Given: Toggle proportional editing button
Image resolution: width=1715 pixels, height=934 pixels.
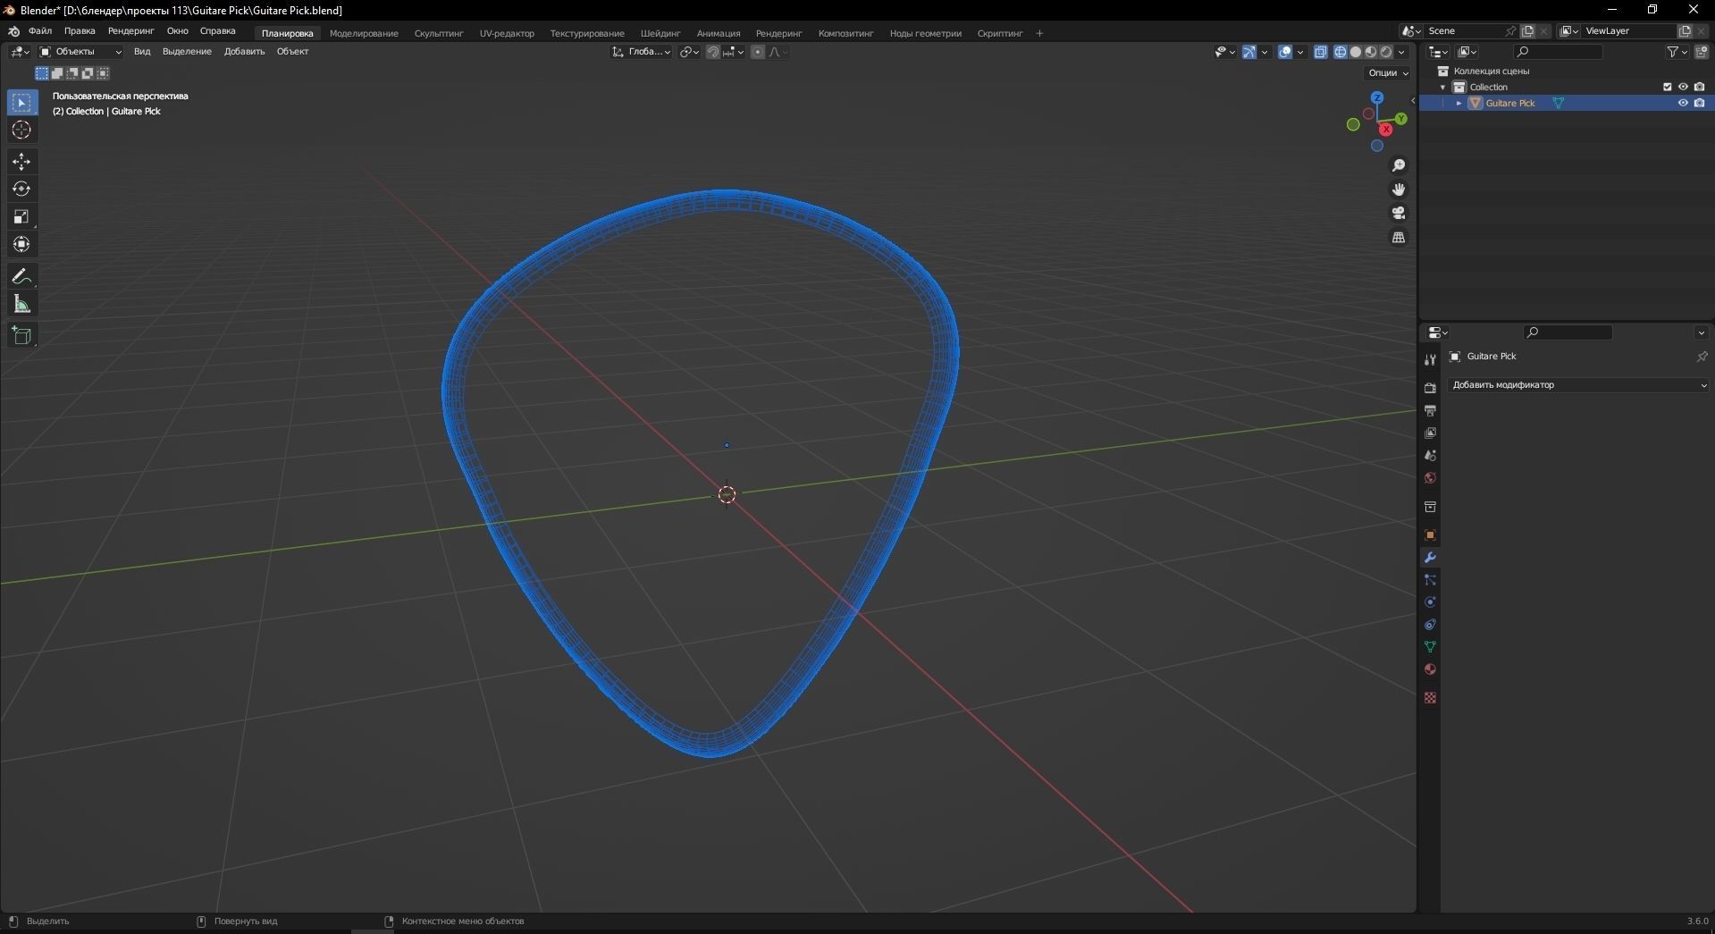Looking at the screenshot, I should tap(758, 52).
